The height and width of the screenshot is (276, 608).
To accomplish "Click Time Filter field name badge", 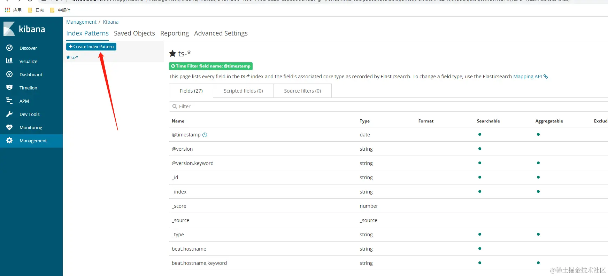I will pos(211,66).
